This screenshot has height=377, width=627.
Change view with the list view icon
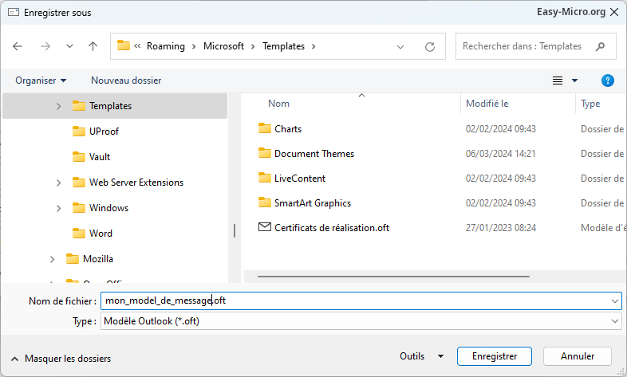coord(558,81)
